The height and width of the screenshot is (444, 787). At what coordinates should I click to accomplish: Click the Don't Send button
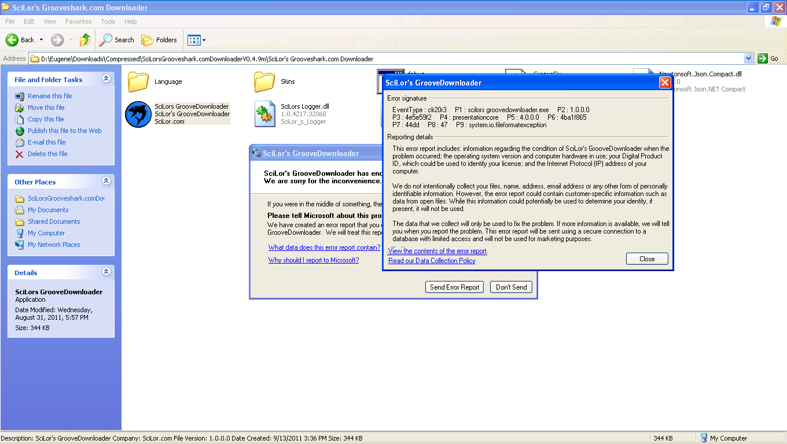click(x=511, y=287)
